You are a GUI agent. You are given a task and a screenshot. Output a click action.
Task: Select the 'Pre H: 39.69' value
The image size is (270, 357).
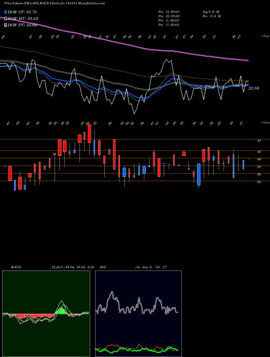pos(169,16)
